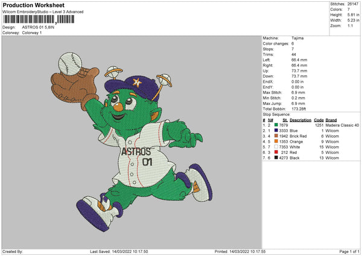Image resolution: width=362 pixels, height=256 pixels.
Task: Click the Zoom value 1:1
Action: click(350, 25)
